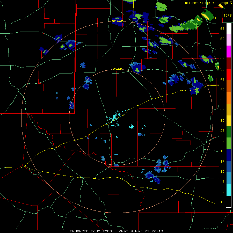233x233 pixels.
Task: Click the white swatch in the tops legend
Action: tap(229, 28)
